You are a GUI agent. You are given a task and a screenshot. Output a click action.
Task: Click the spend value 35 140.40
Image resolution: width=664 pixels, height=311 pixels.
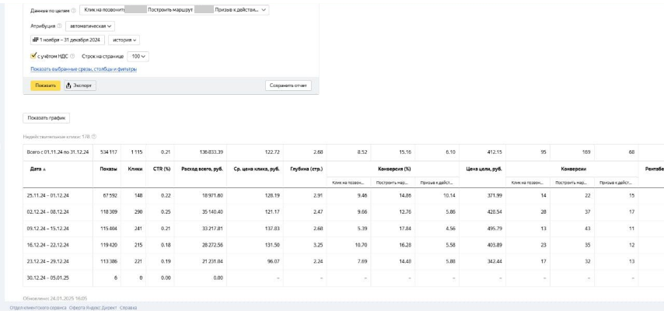tap(212, 211)
